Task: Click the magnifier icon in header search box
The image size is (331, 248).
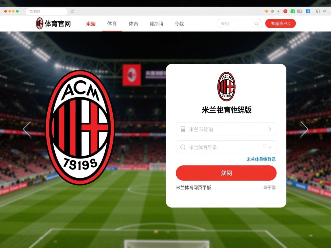Action: click(257, 24)
